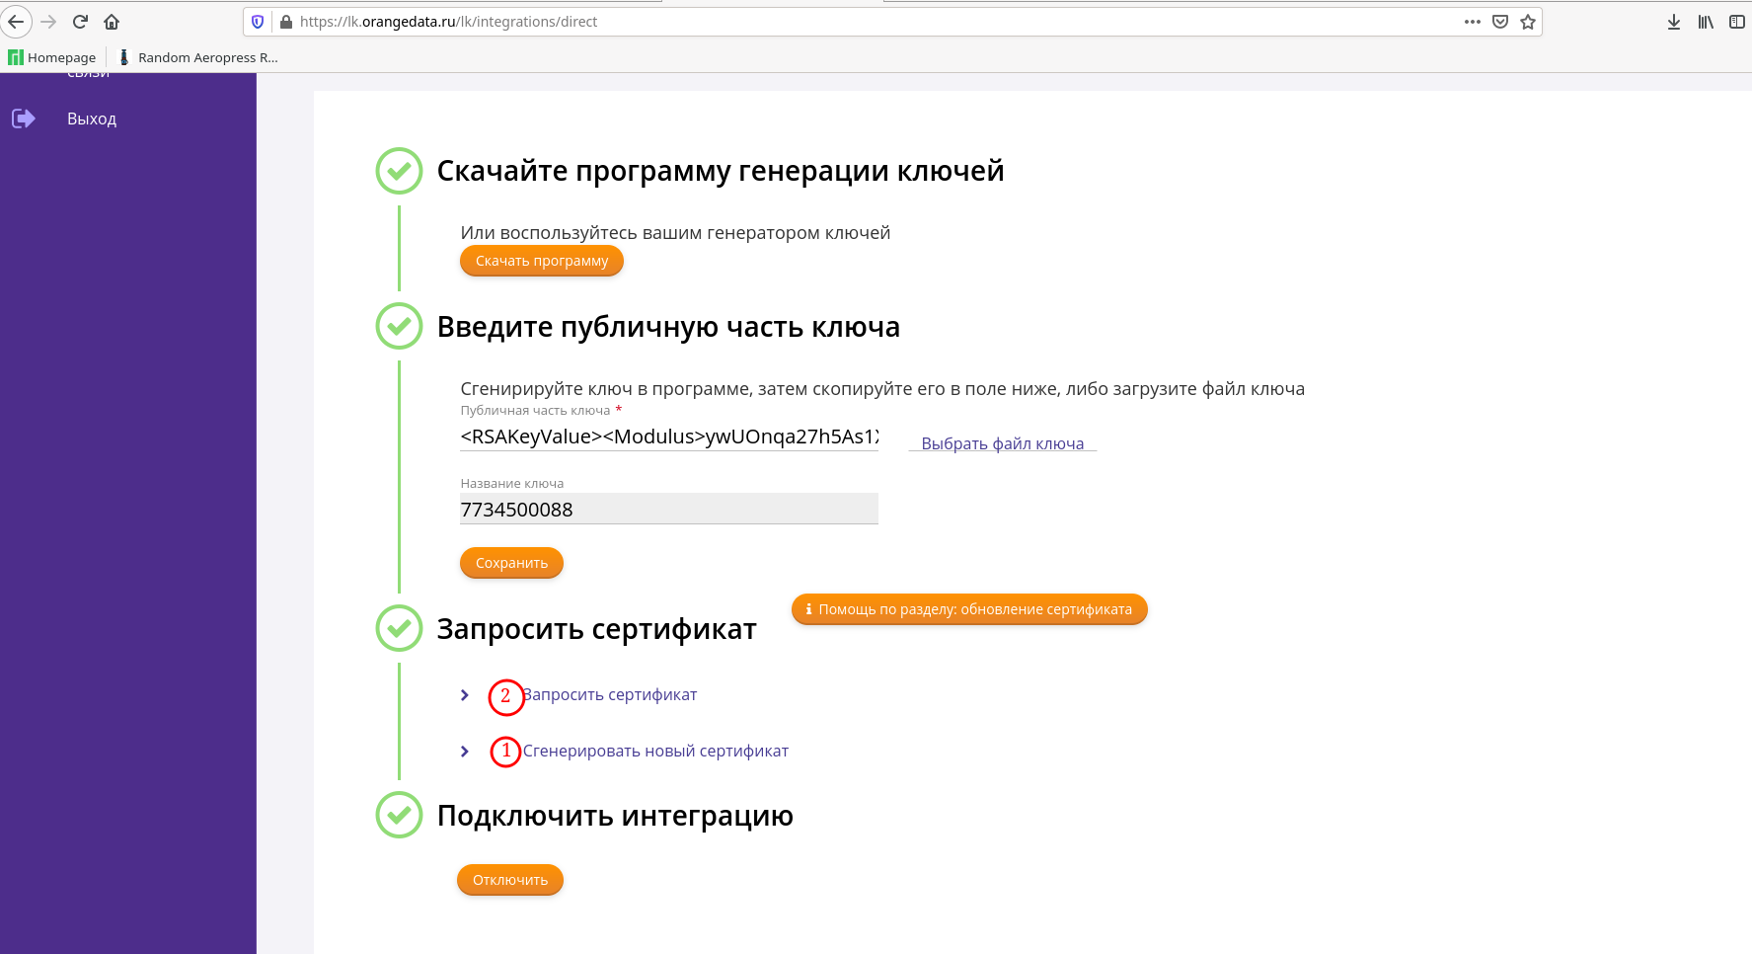1752x954 pixels.
Task: Open the Homepage bookmark
Action: (52, 57)
